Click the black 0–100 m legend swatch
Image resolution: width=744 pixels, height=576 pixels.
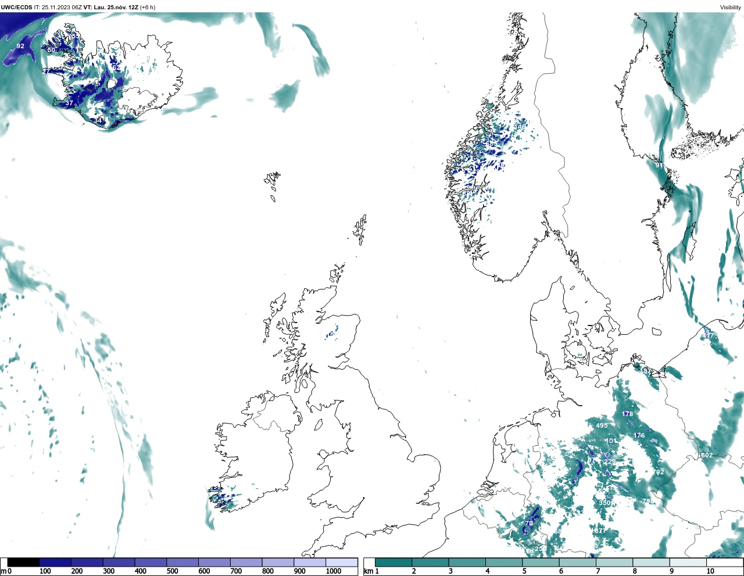click(23, 563)
